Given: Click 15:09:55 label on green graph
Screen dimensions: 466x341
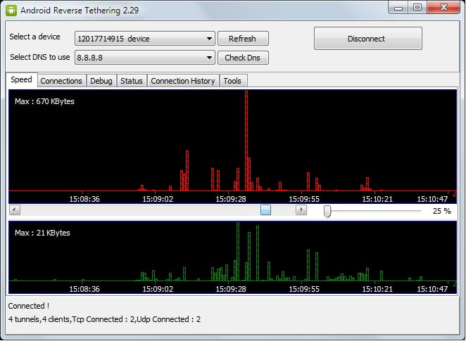Looking at the screenshot, I should pos(304,289).
